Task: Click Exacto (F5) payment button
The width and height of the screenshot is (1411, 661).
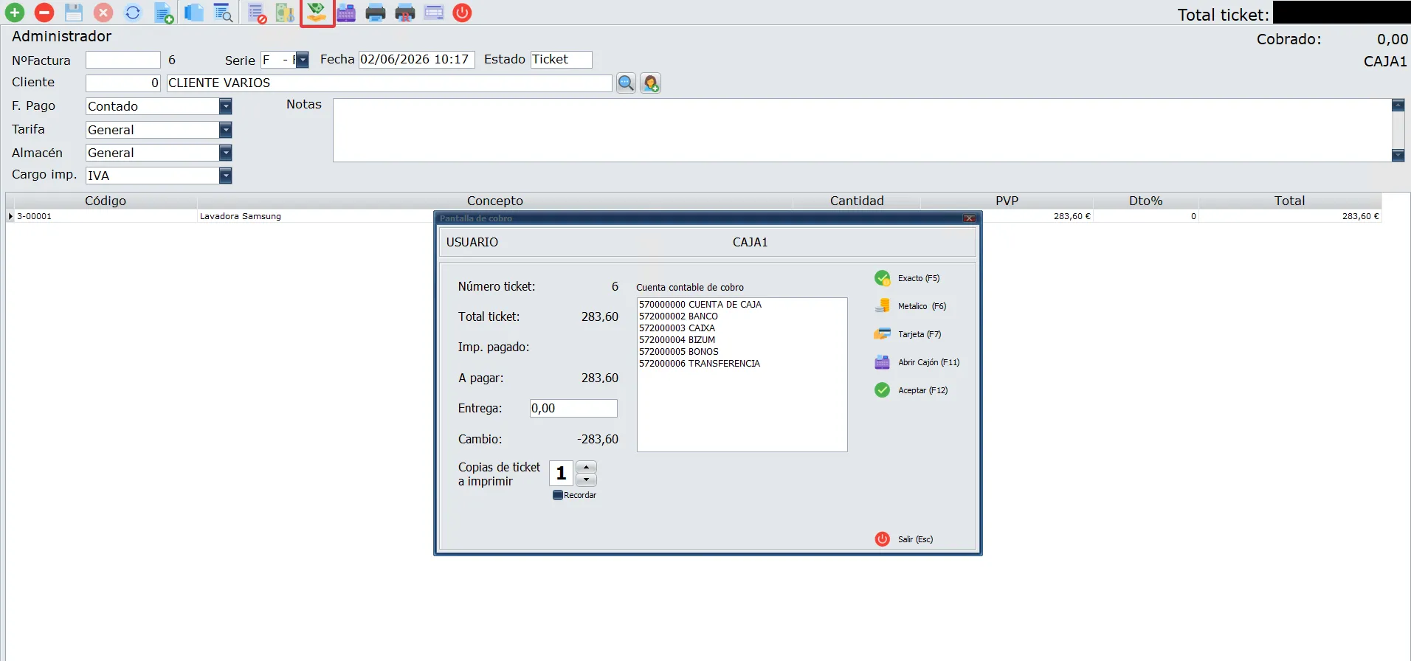Action: 907,278
